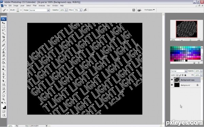The image size is (204, 127).
Task: Click the Opacity arrow in the options bar
Action: (x=66, y=10)
